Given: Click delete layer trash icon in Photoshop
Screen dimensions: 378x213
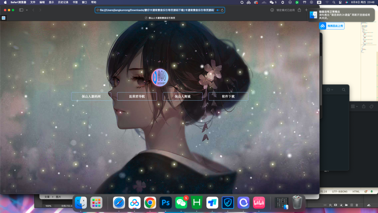Looking at the screenshot, I should point(357,205).
